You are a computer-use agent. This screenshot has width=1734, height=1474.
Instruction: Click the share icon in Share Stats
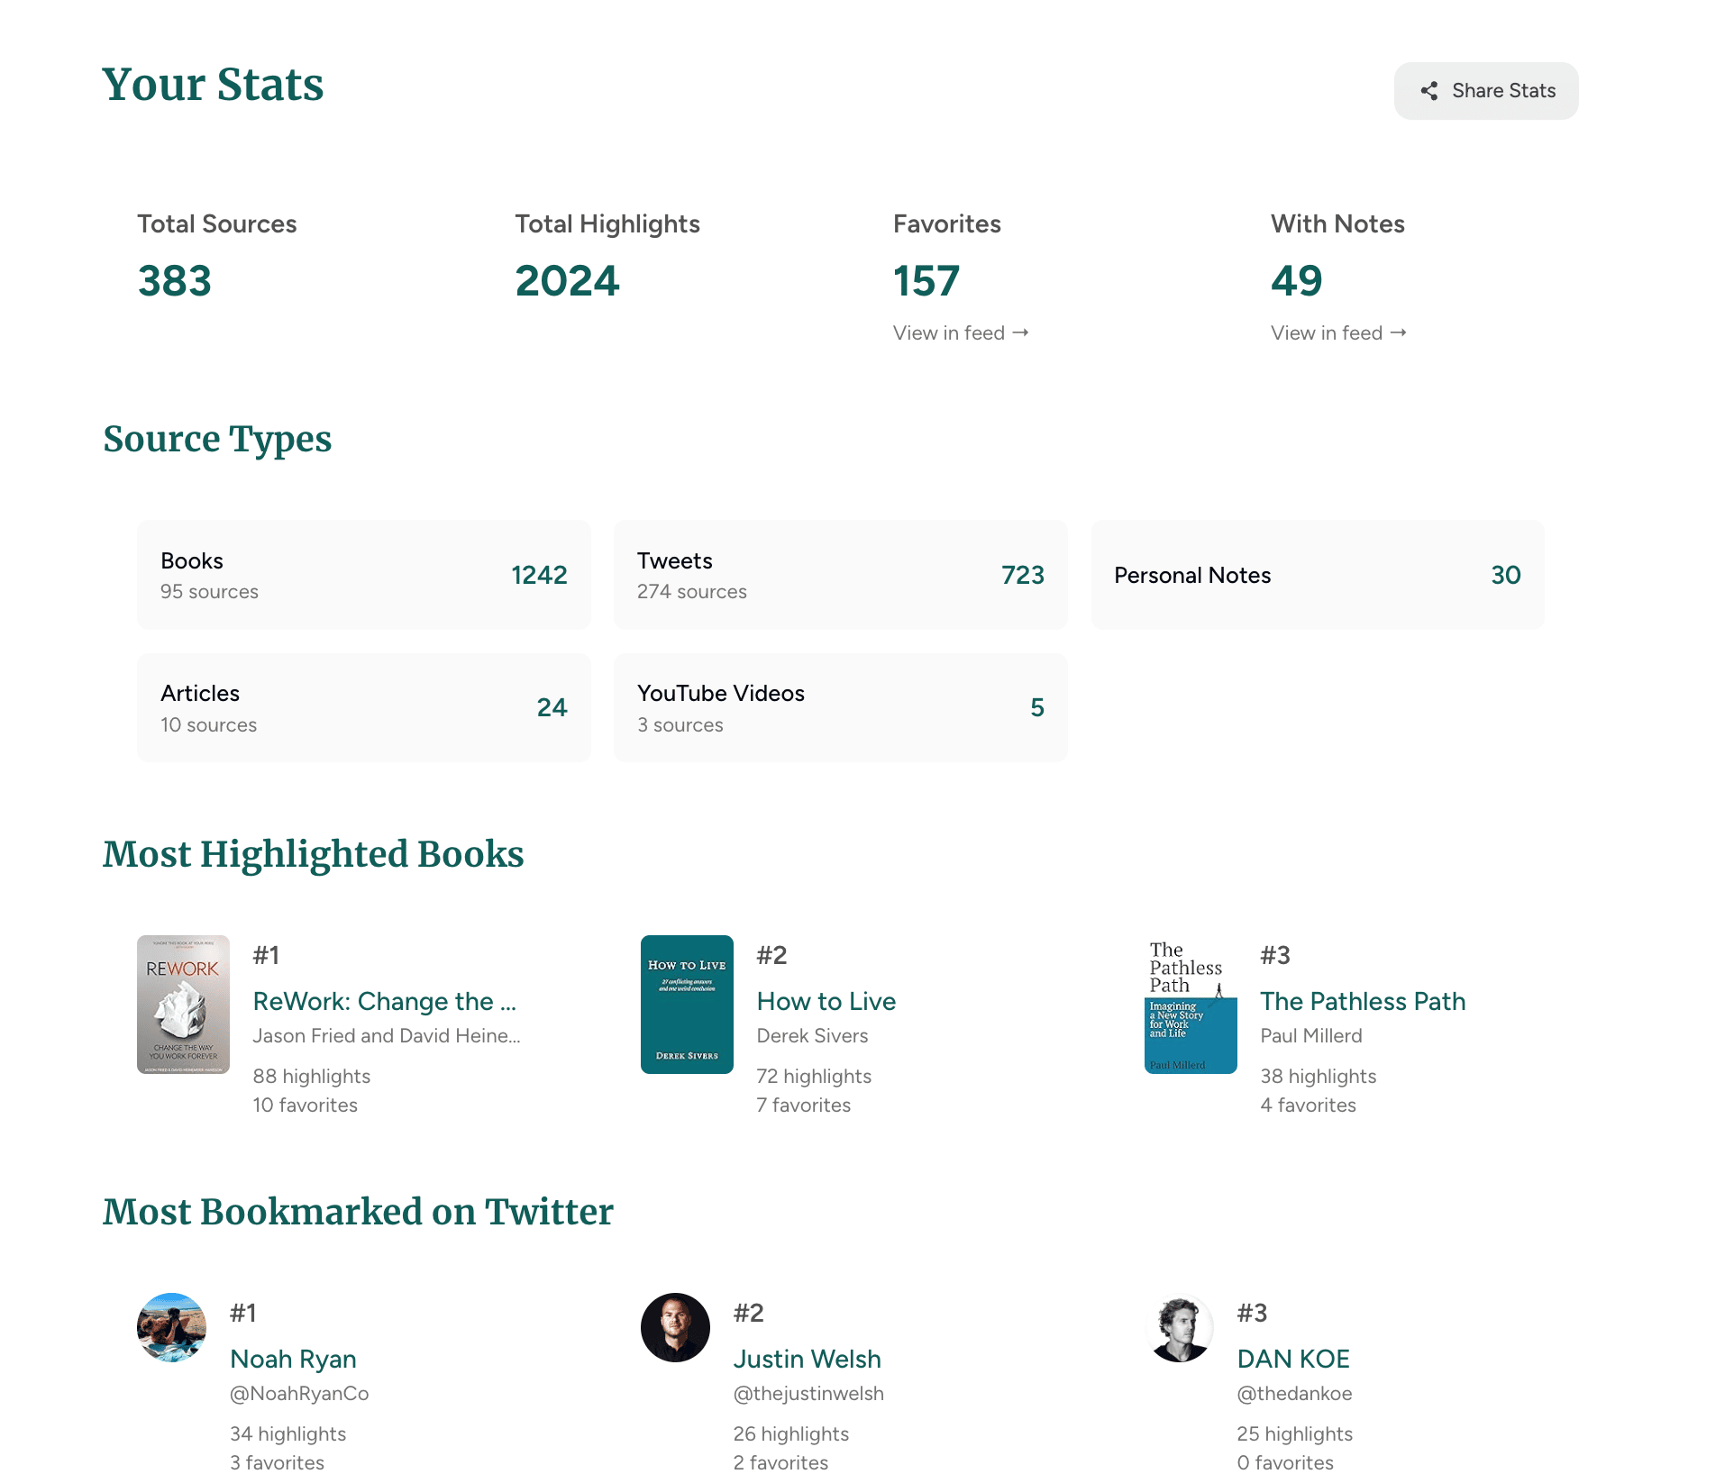1428,91
